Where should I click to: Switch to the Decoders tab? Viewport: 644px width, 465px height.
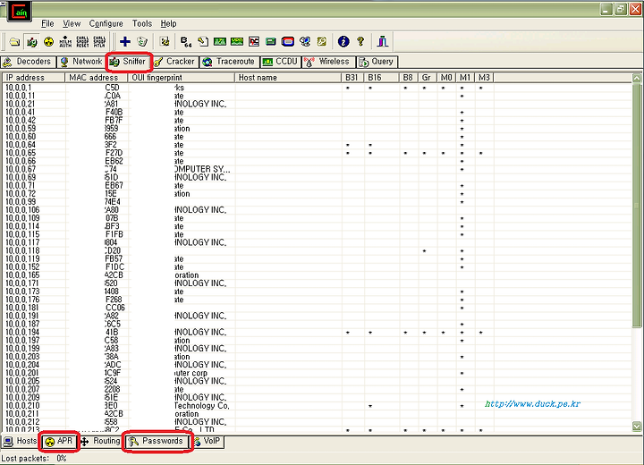pyautogui.click(x=27, y=62)
